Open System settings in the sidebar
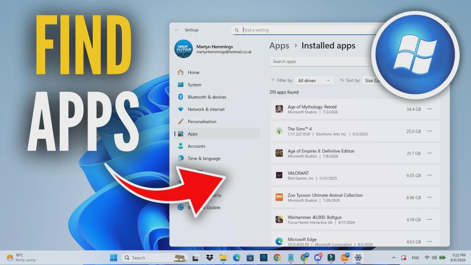This screenshot has height=265, width=471. (x=217, y=85)
